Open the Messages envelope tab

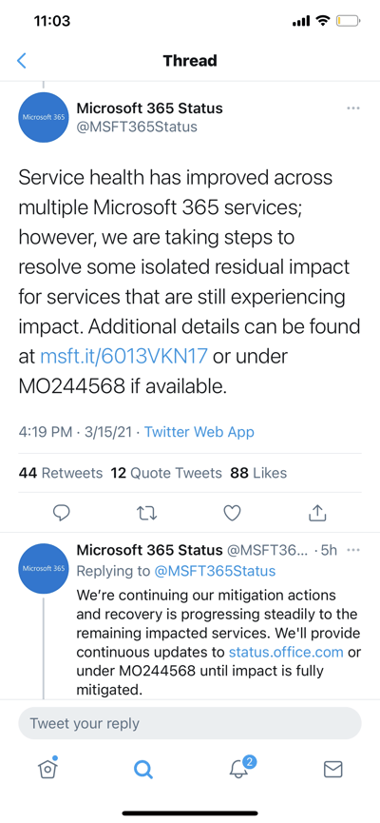click(x=332, y=769)
